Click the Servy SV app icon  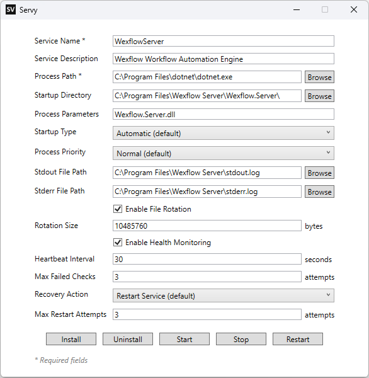click(x=11, y=9)
